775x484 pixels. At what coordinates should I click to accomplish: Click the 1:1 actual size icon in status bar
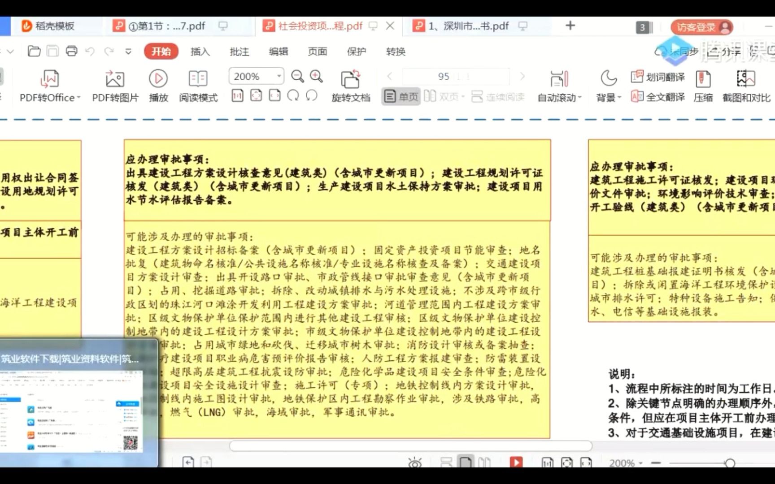click(x=547, y=462)
